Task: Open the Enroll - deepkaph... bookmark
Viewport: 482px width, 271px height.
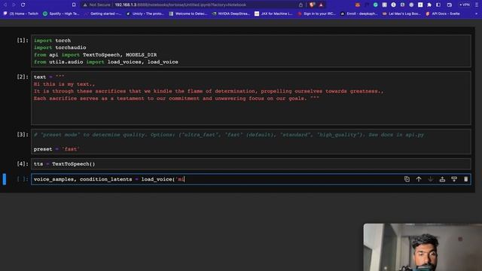Action: point(358,14)
